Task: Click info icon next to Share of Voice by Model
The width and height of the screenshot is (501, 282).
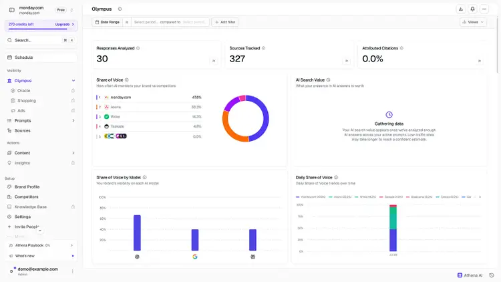Action: 145,178
